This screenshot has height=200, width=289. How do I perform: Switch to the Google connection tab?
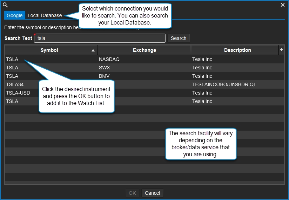point(15,15)
